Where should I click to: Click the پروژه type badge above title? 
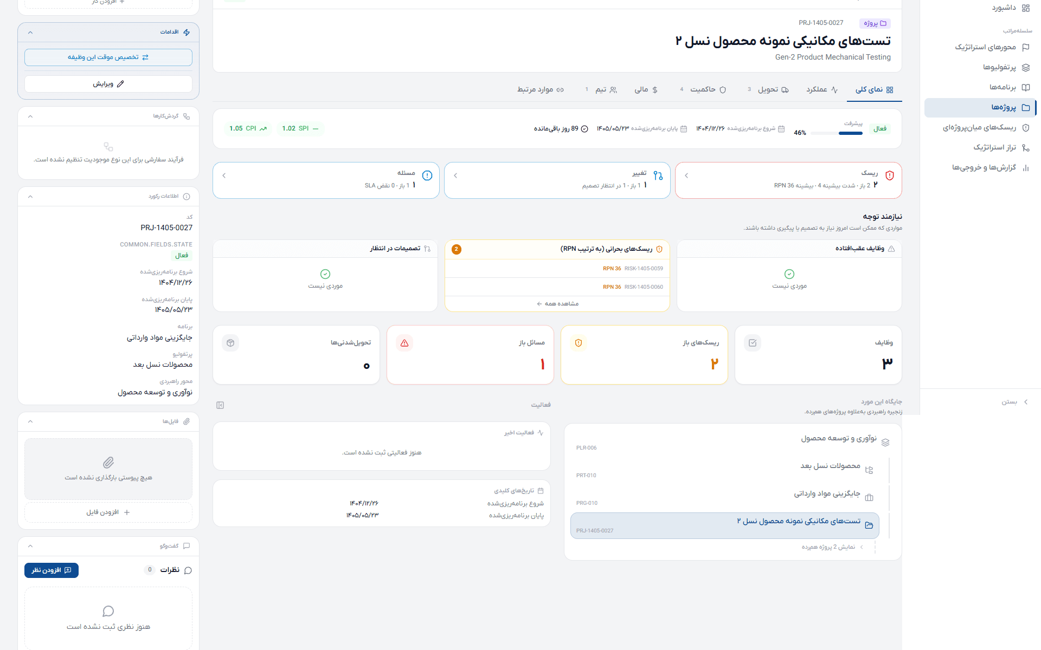[875, 23]
